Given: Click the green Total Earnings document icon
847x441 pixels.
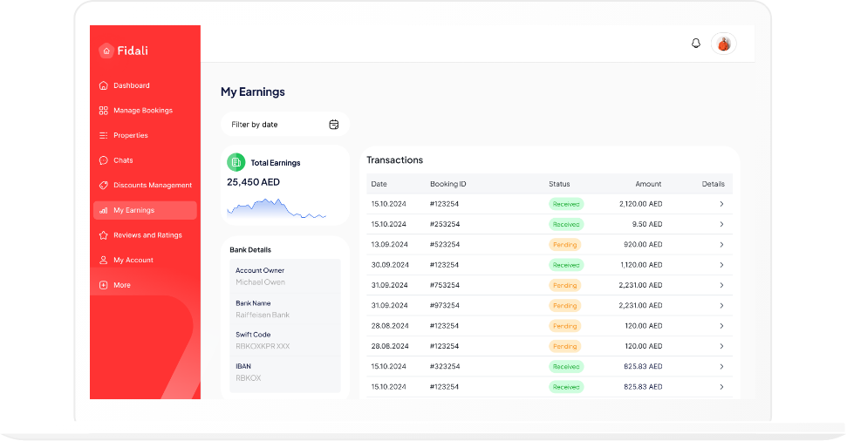Looking at the screenshot, I should pos(236,162).
